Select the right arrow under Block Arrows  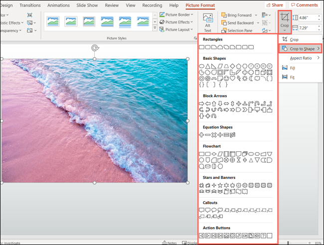(x=202, y=104)
